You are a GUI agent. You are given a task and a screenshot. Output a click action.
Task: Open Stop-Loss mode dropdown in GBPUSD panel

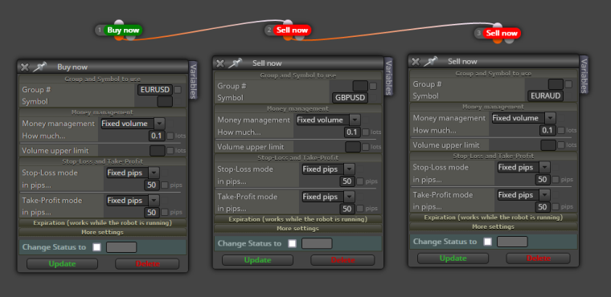tap(328, 169)
